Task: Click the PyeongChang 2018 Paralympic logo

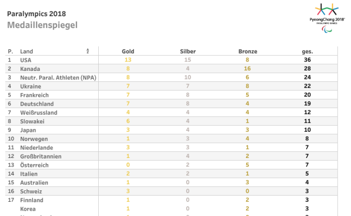Action: coord(327,18)
